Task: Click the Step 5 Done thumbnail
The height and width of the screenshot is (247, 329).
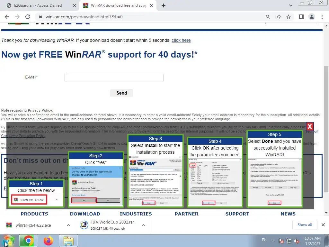Action: click(274, 169)
